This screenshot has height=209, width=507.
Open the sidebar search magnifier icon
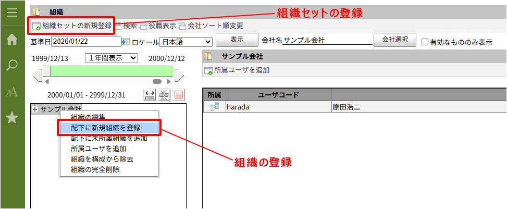click(x=12, y=65)
